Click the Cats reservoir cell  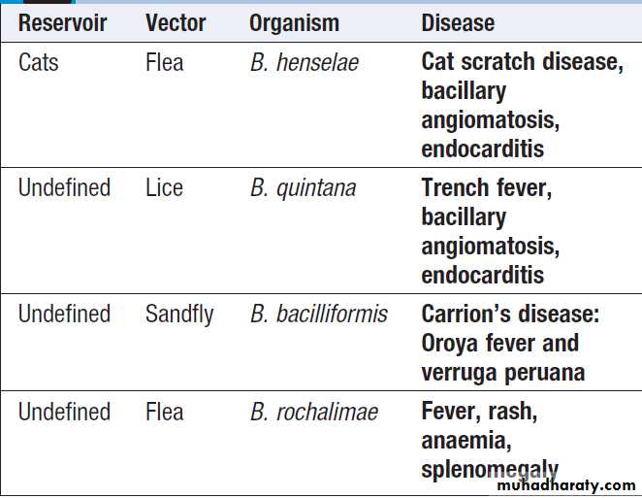pos(39,63)
